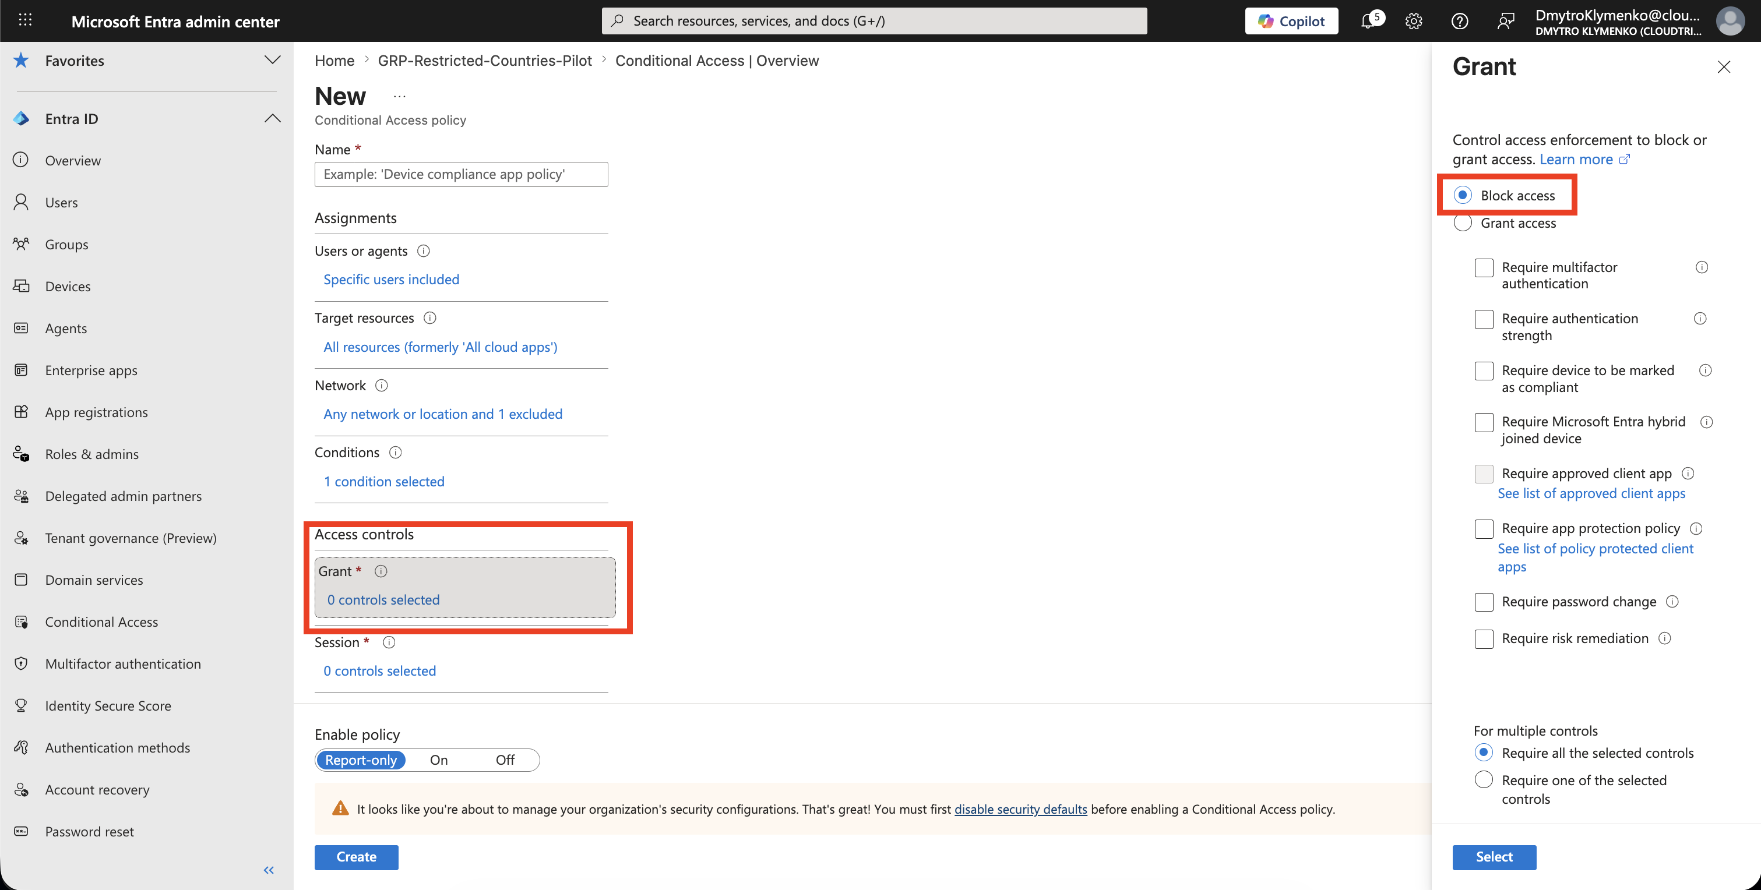Select Grant access radio button
Screen dimensions: 1761x890
pyautogui.click(x=1462, y=223)
